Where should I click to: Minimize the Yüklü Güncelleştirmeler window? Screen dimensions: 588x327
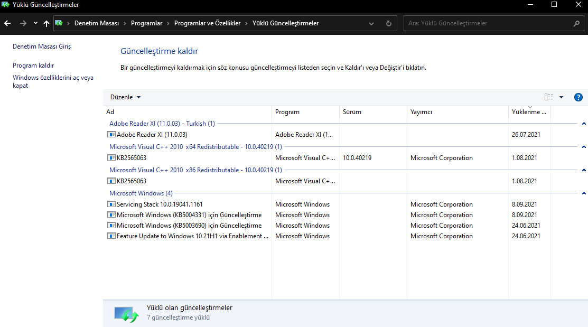(x=530, y=5)
